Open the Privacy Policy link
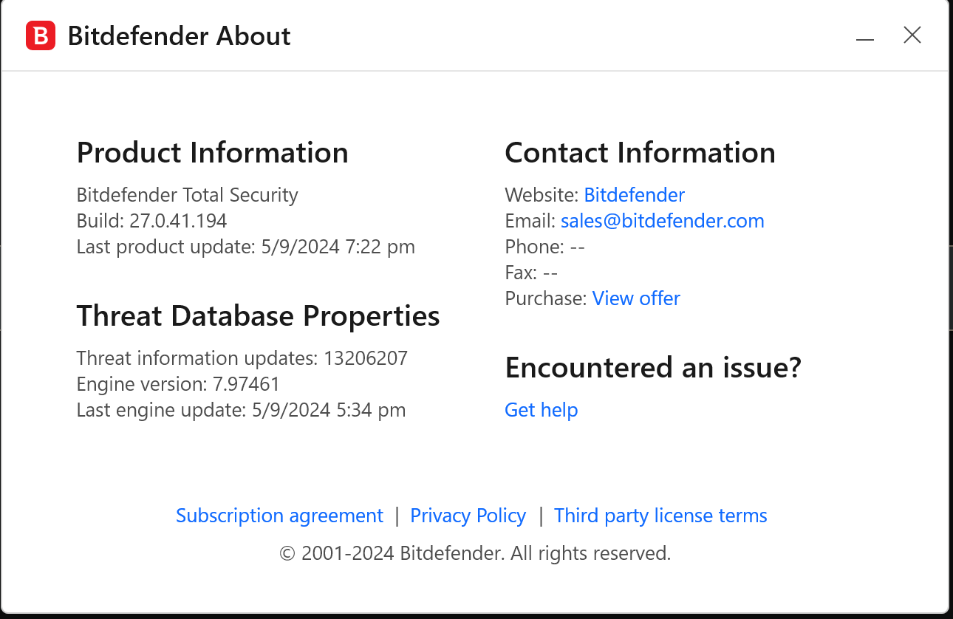The image size is (953, 619). [468, 516]
